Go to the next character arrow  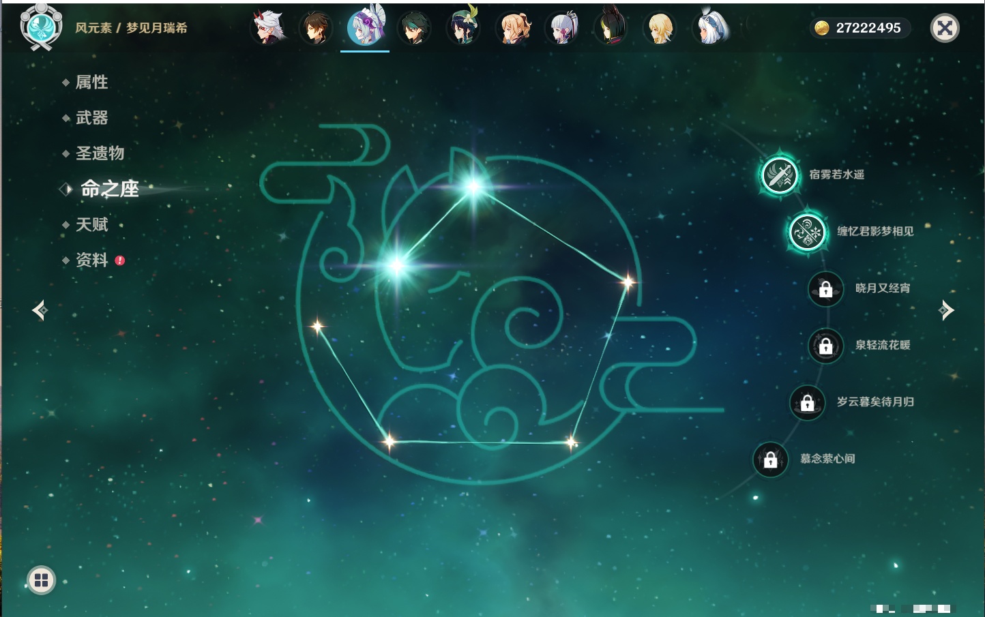coord(947,310)
